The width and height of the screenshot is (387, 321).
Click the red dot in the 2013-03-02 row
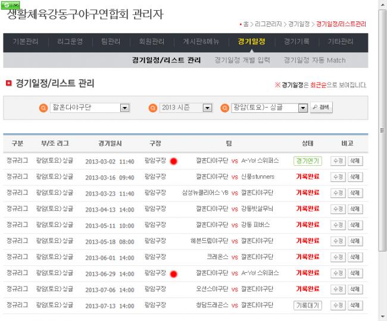174,161
